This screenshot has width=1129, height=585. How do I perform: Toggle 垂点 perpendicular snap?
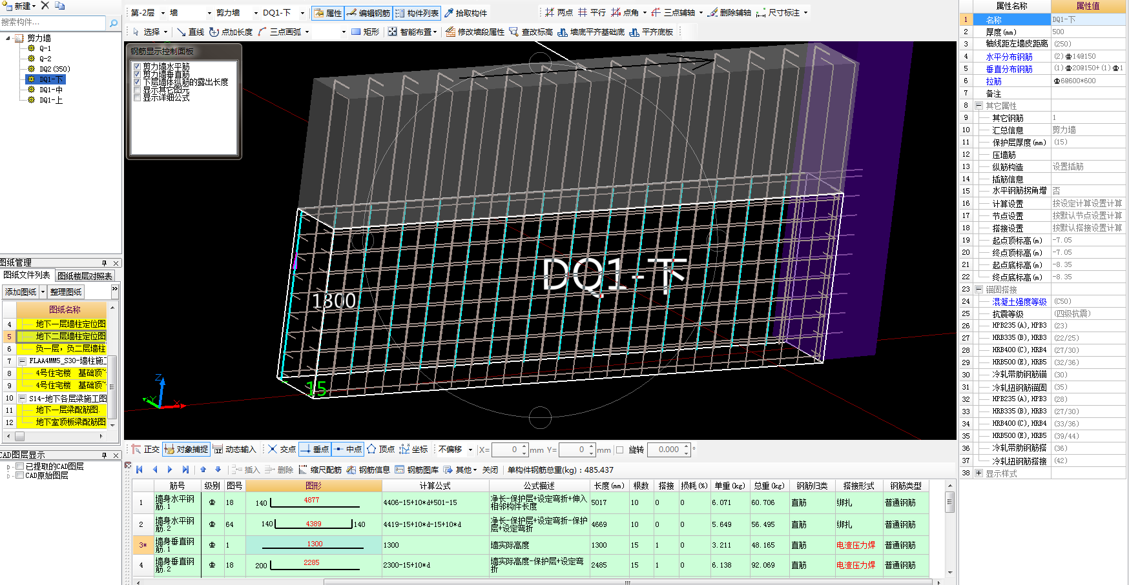315,450
